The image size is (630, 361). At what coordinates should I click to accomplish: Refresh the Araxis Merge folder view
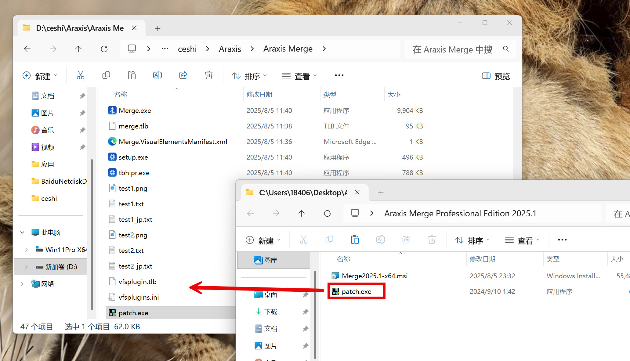pyautogui.click(x=104, y=49)
